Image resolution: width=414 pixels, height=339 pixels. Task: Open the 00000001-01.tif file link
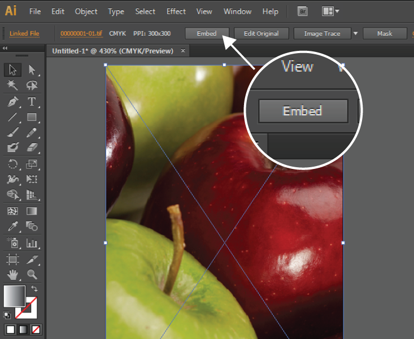(x=81, y=33)
